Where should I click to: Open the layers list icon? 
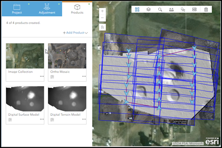pos(149,10)
